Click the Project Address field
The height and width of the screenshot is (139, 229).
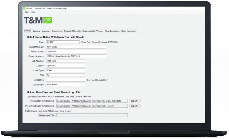click(76, 56)
